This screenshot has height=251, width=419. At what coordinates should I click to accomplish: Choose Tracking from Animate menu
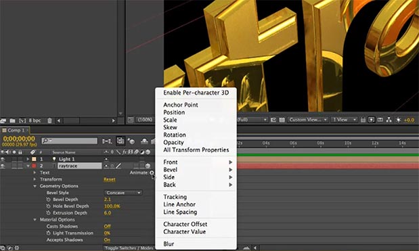[x=196, y=197]
